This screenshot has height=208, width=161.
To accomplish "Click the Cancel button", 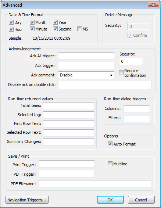I will 141,200.
